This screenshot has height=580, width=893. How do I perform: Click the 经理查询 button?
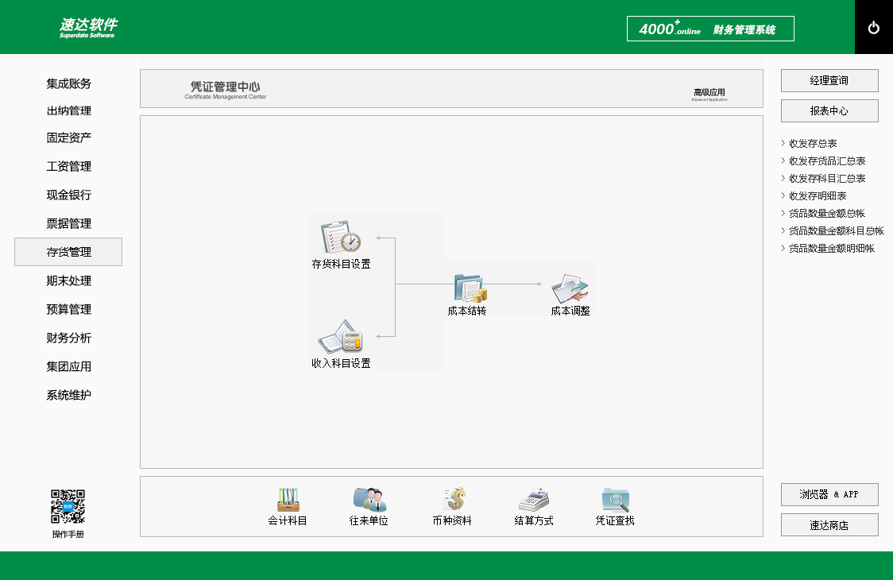coord(829,80)
